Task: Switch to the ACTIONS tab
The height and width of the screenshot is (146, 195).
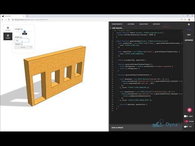Action: point(131,24)
